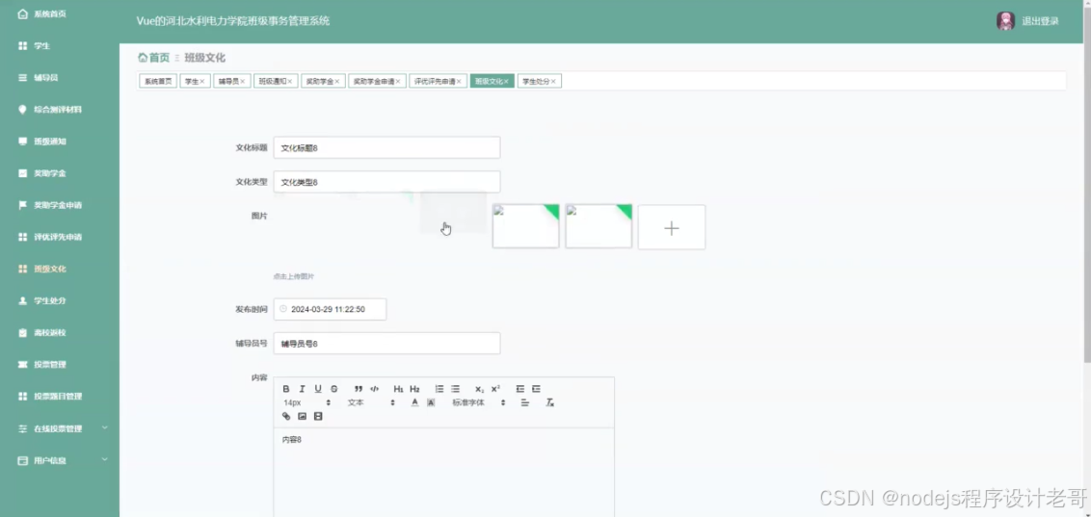1091x517 pixels.
Task: Click the 发布时间 date-time field
Action: coord(330,309)
